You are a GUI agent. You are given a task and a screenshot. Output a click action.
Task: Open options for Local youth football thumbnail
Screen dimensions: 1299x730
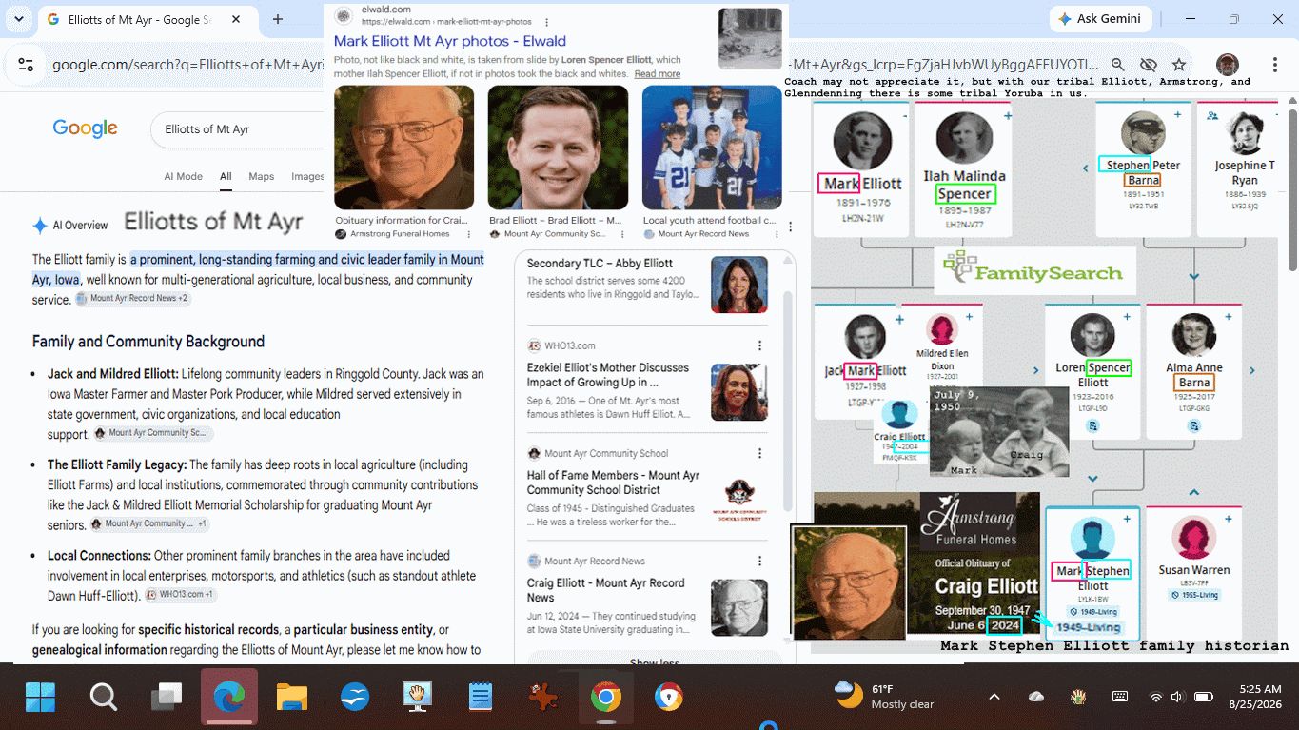[791, 227]
